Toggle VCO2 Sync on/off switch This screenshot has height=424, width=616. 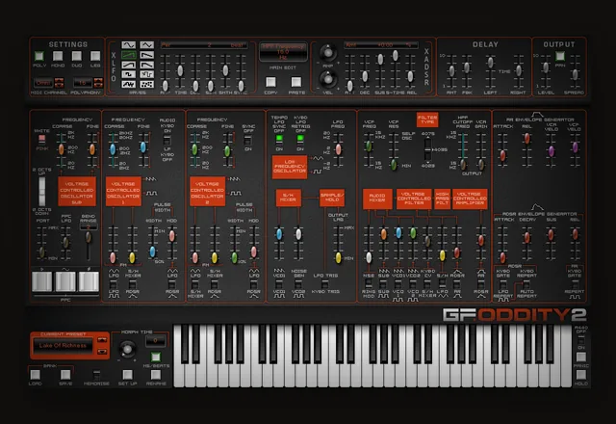[247, 140]
